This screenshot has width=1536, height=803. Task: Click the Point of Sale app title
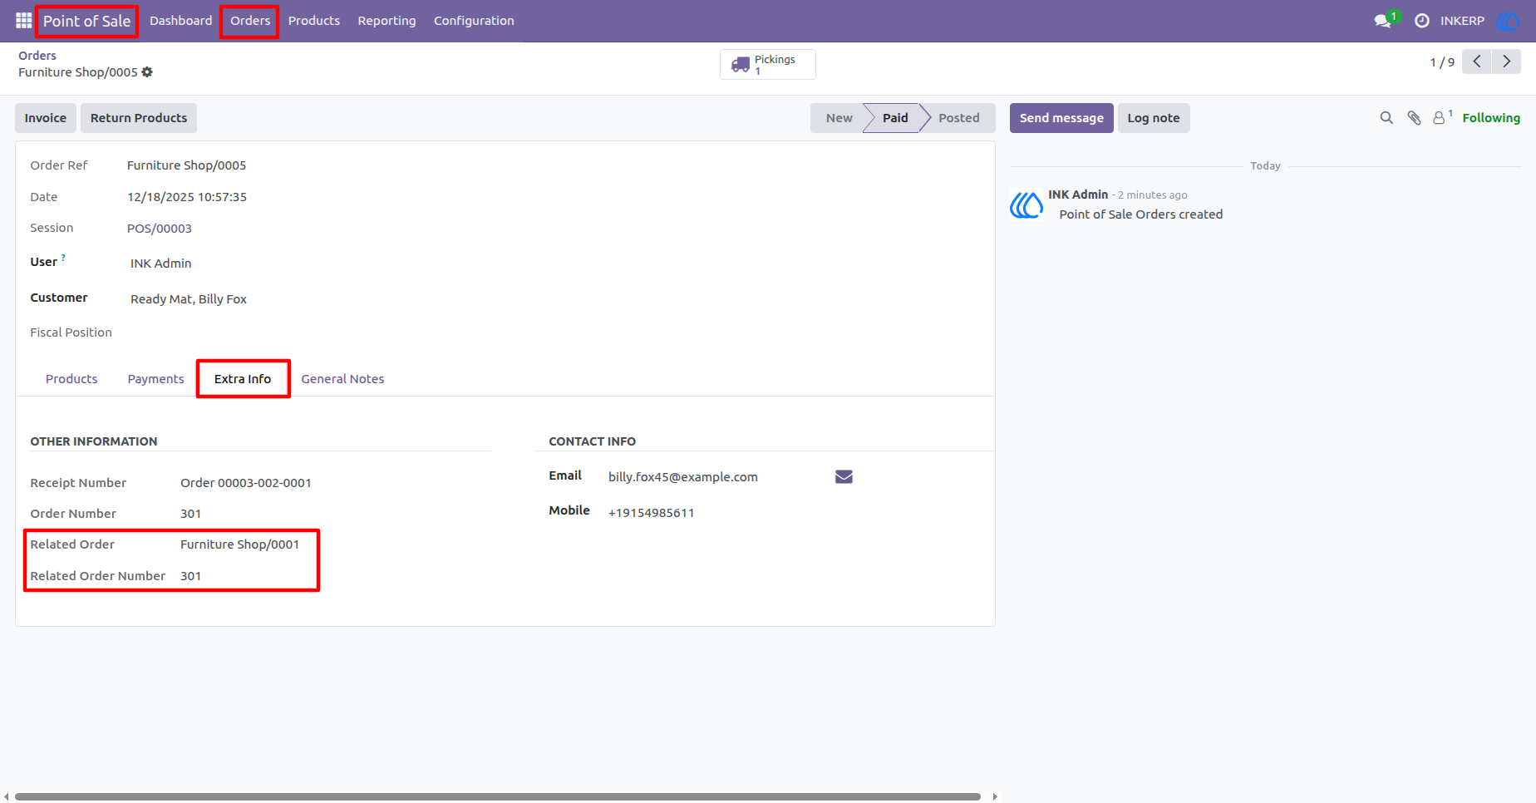tap(86, 21)
